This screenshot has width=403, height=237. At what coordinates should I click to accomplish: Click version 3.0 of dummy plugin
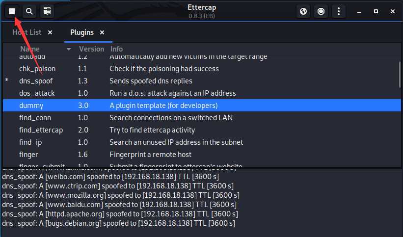83,105
